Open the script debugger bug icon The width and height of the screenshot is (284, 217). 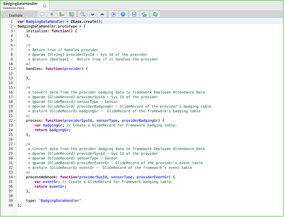[155, 14]
